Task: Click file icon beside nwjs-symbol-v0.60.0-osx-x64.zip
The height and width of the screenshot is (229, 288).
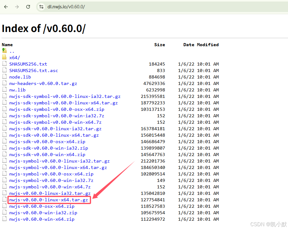Action: coord(4,174)
